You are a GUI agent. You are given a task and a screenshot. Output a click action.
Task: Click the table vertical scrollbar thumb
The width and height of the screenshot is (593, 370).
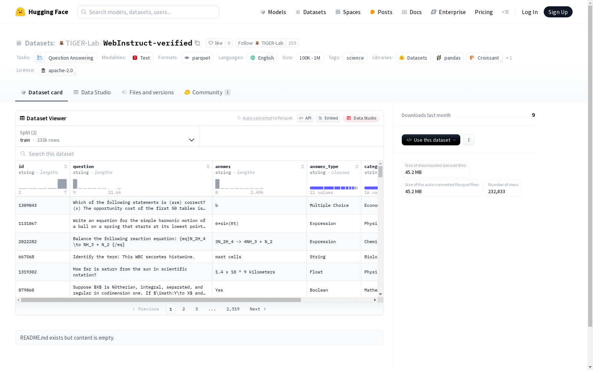[380, 172]
